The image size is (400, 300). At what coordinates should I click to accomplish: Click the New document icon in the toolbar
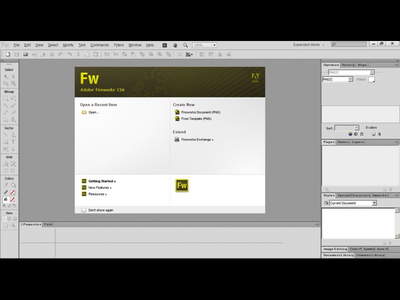pos(7,54)
